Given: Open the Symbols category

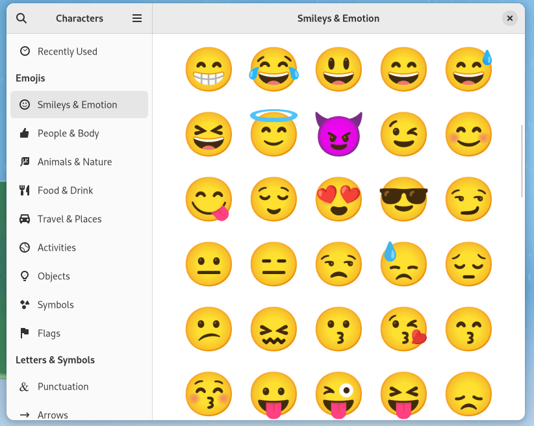Looking at the screenshot, I should click(55, 305).
